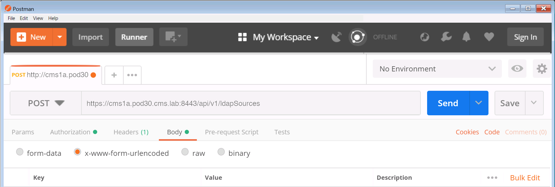Click the heart icon in header

pos(489,37)
